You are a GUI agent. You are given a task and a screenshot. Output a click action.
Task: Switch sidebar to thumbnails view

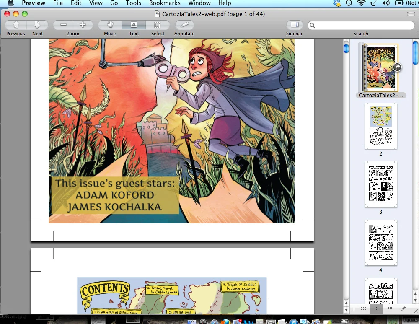click(376, 309)
